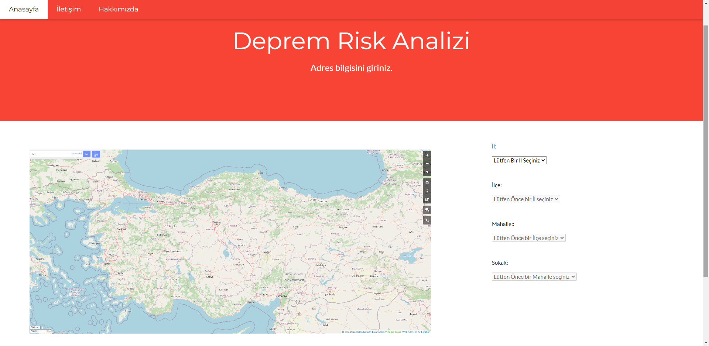Image resolution: width=709 pixels, height=346 pixels.
Task: Activate the locate-me arrow on the map
Action: pyautogui.click(x=427, y=172)
